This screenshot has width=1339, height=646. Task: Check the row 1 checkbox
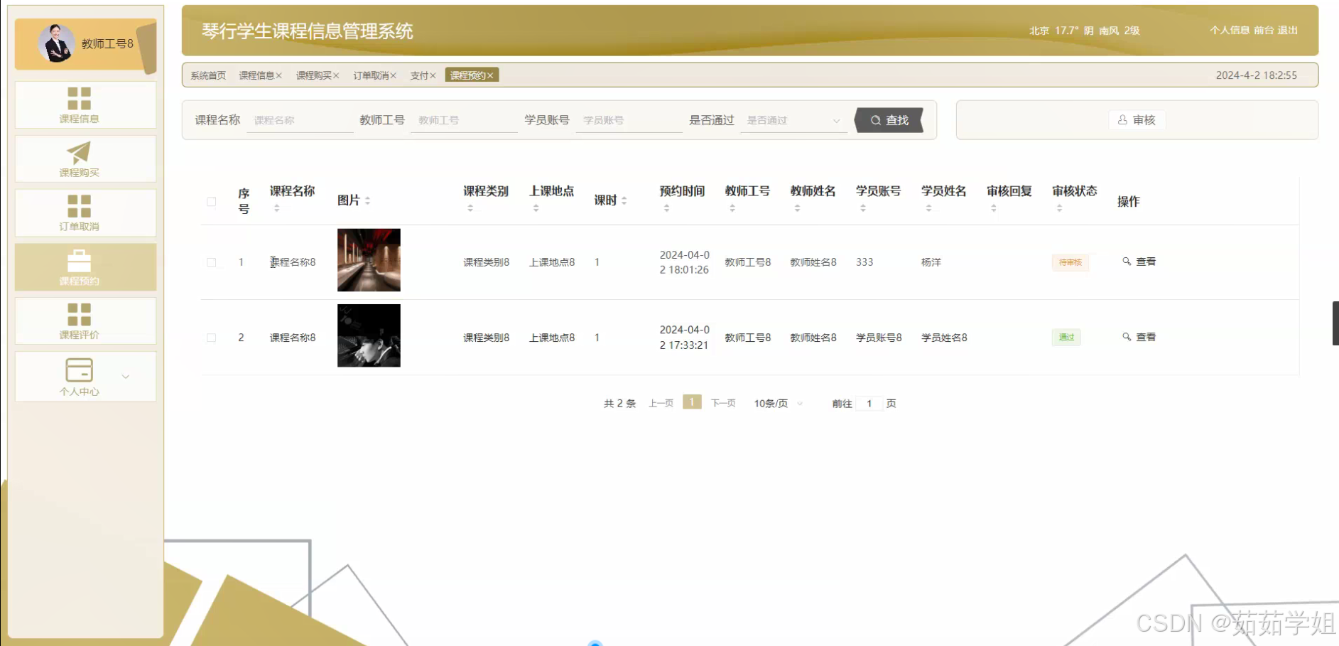click(x=211, y=262)
